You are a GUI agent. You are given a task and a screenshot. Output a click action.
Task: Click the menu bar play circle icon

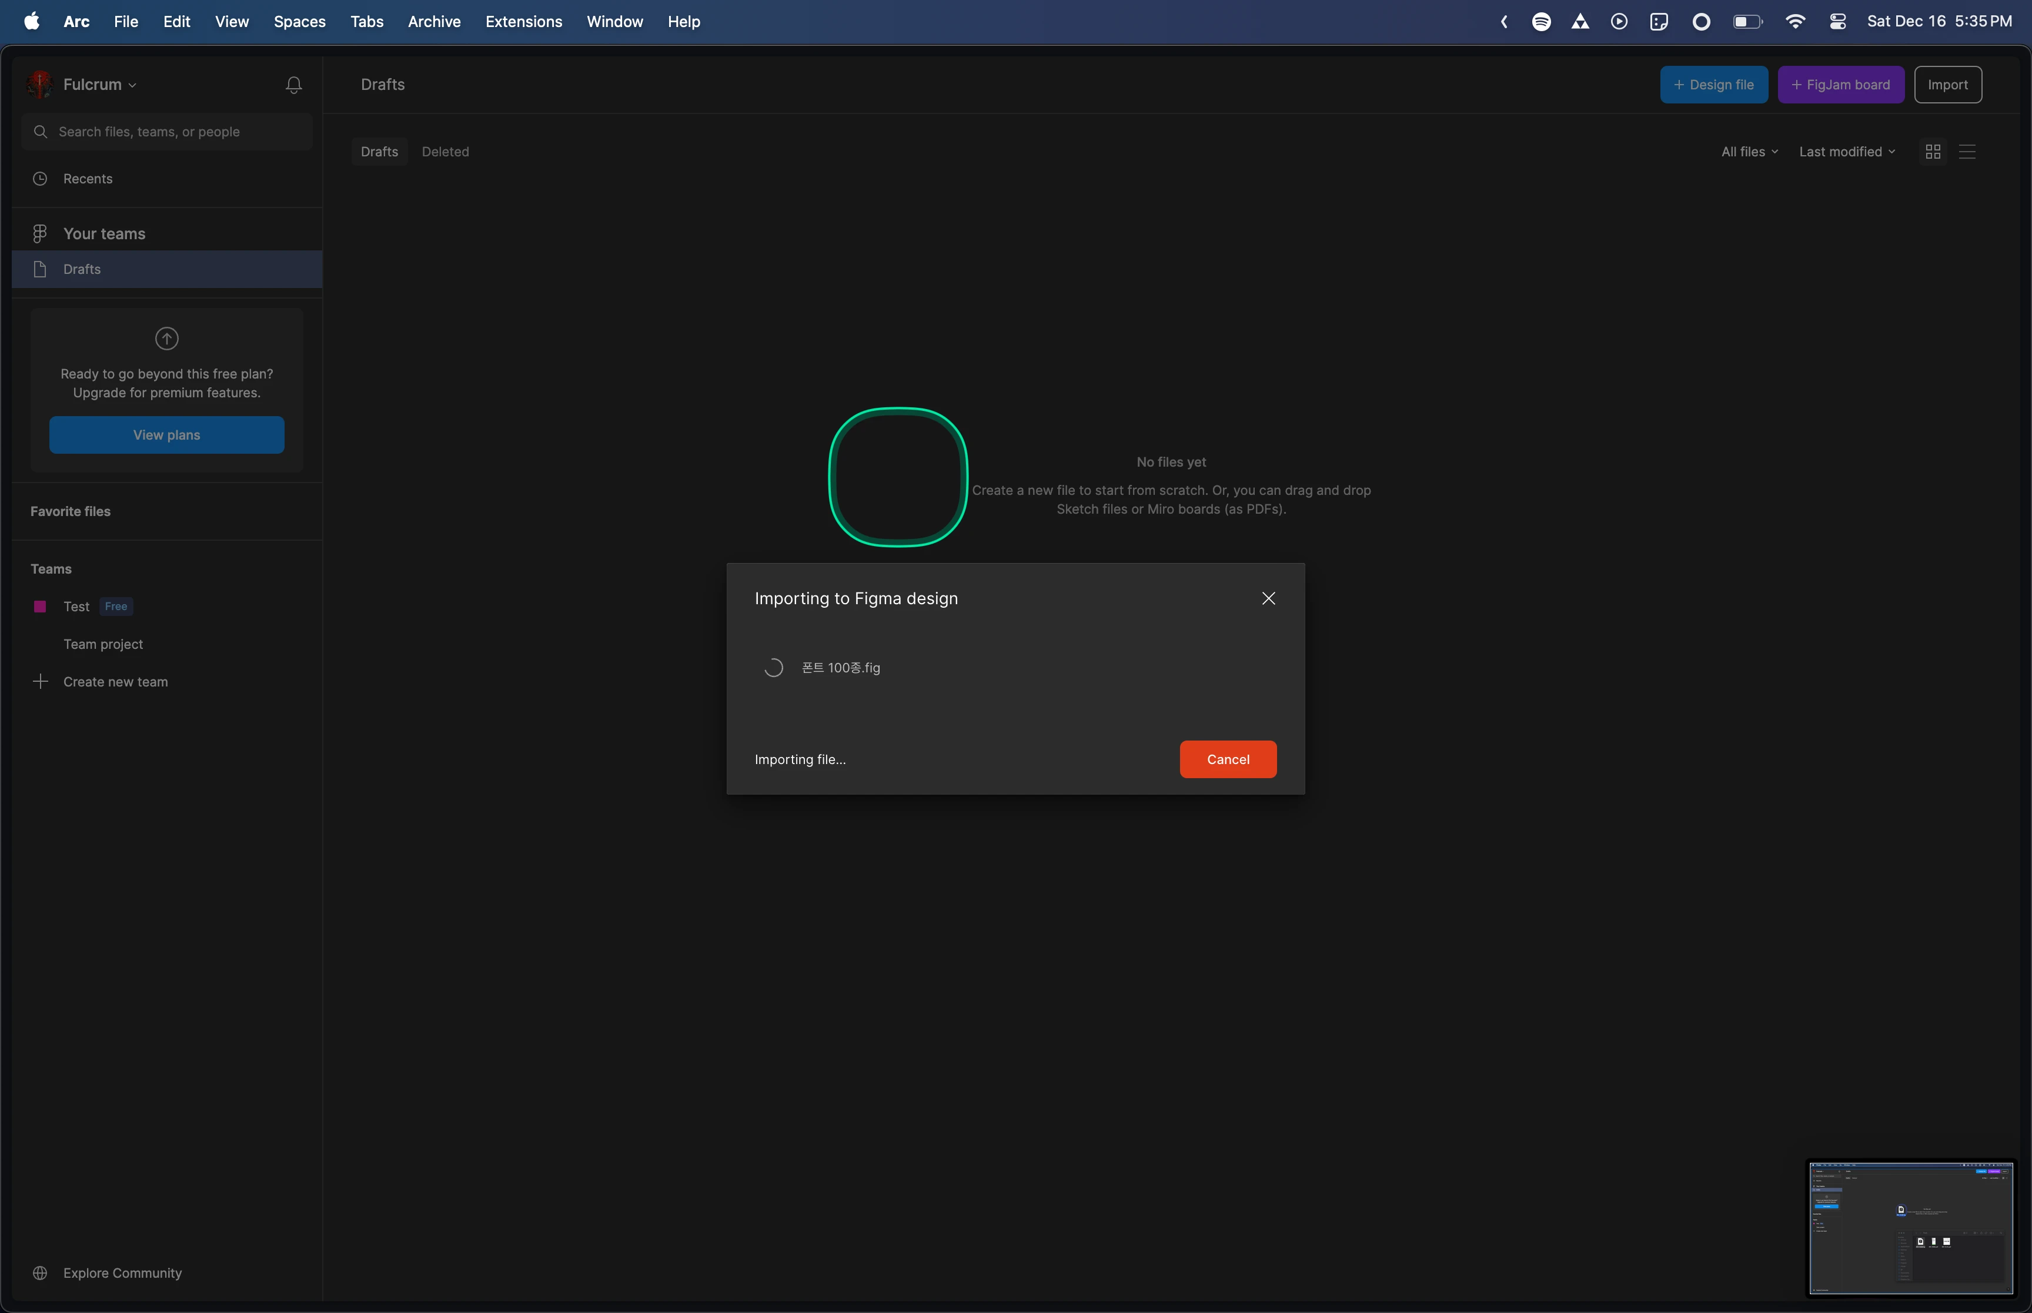click(x=1619, y=21)
